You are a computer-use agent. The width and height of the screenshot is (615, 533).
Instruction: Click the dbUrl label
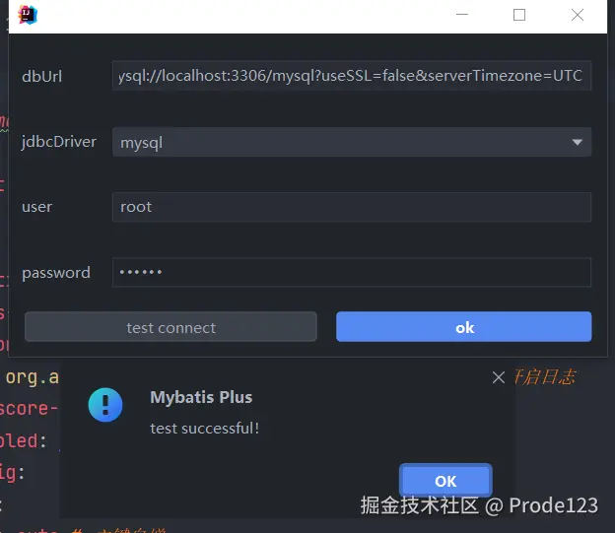(42, 77)
